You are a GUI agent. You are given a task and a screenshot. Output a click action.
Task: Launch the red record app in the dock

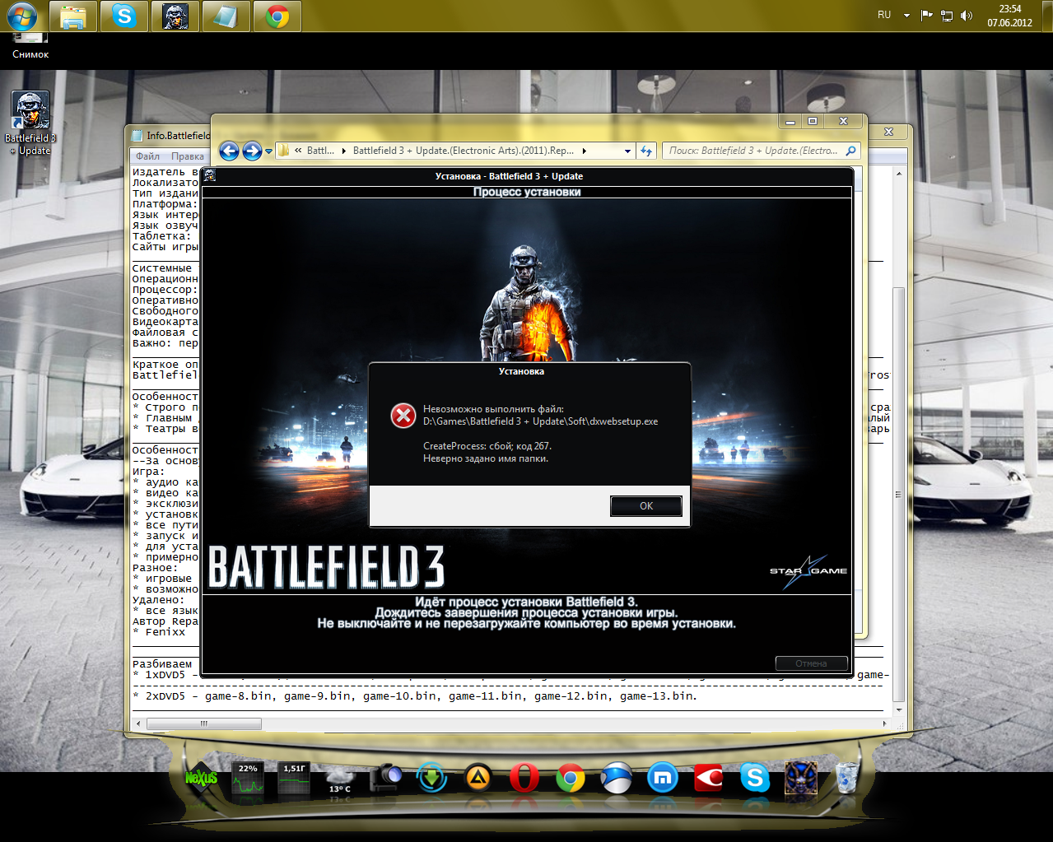tap(708, 777)
